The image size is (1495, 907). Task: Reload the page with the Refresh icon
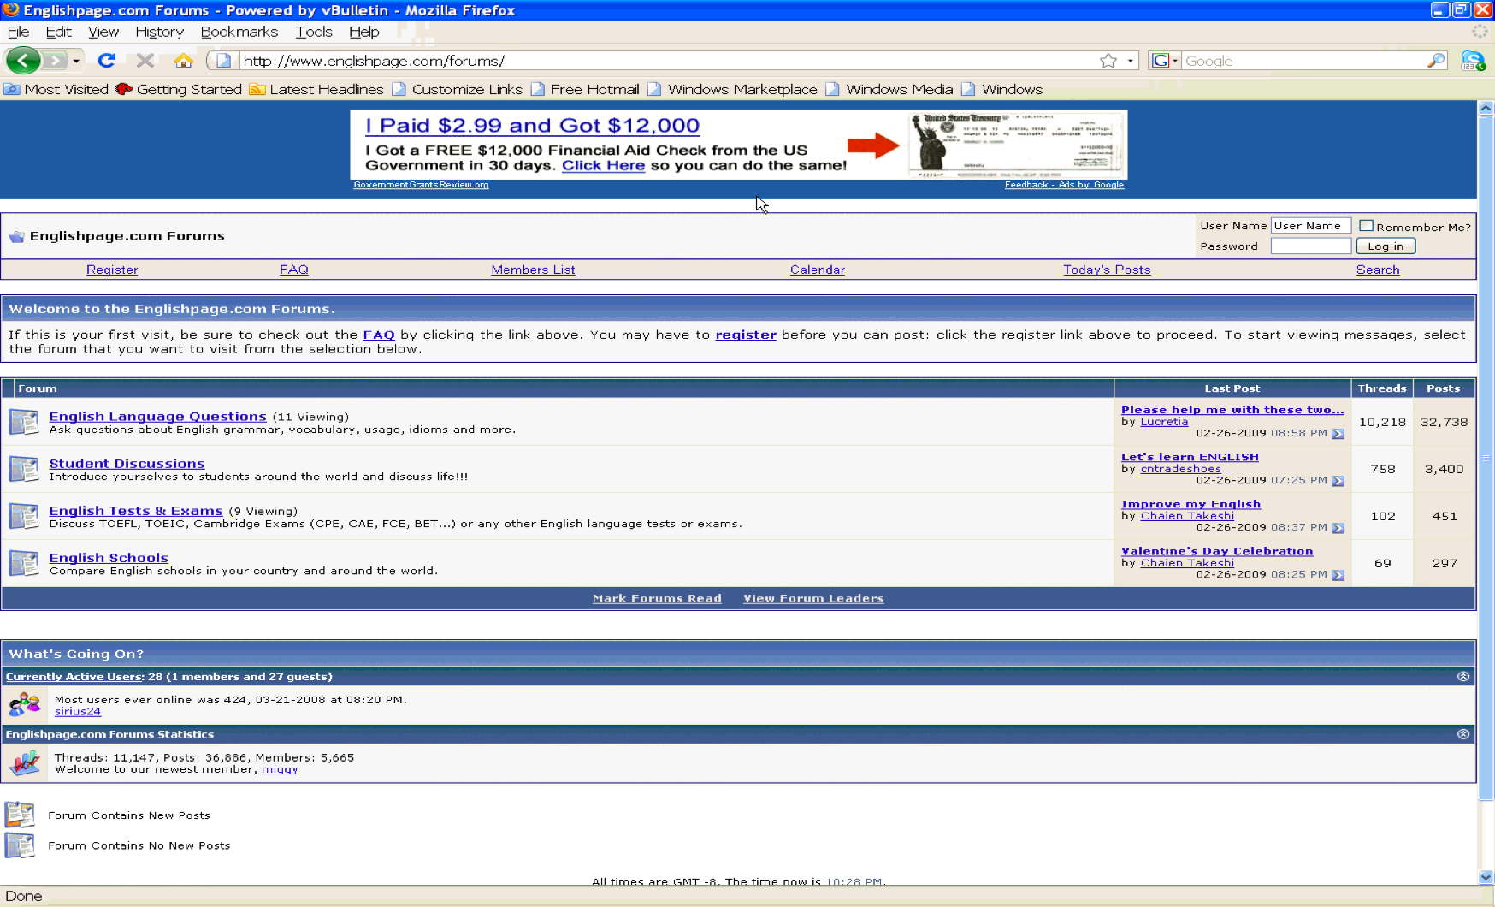107,61
